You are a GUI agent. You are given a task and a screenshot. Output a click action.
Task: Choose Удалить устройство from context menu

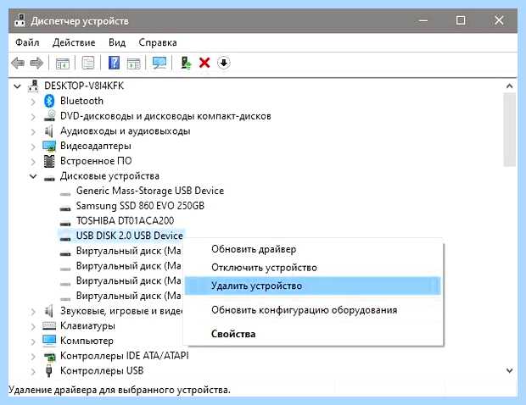[x=313, y=286]
